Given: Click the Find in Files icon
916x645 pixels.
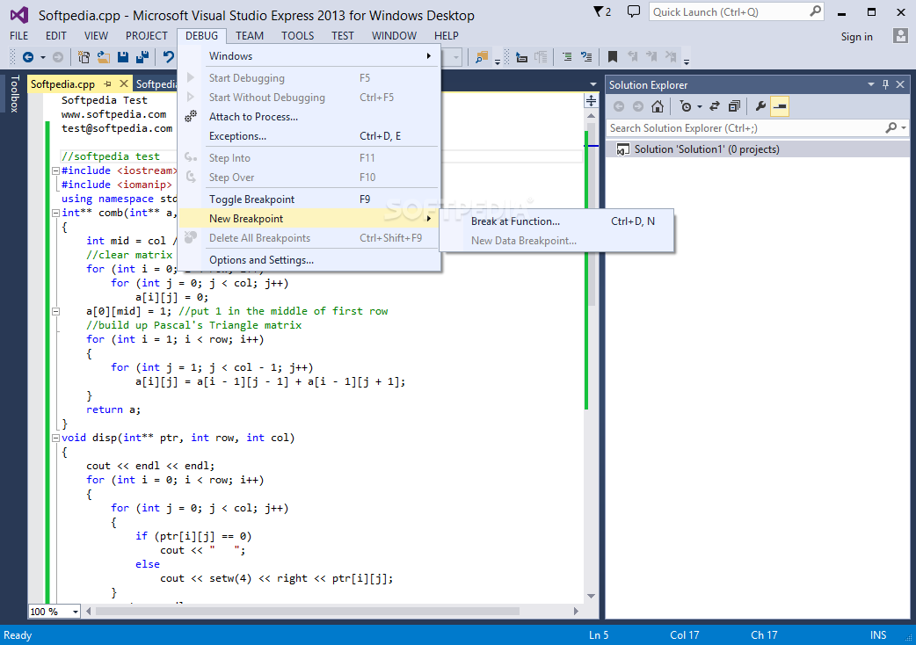Looking at the screenshot, I should point(482,57).
